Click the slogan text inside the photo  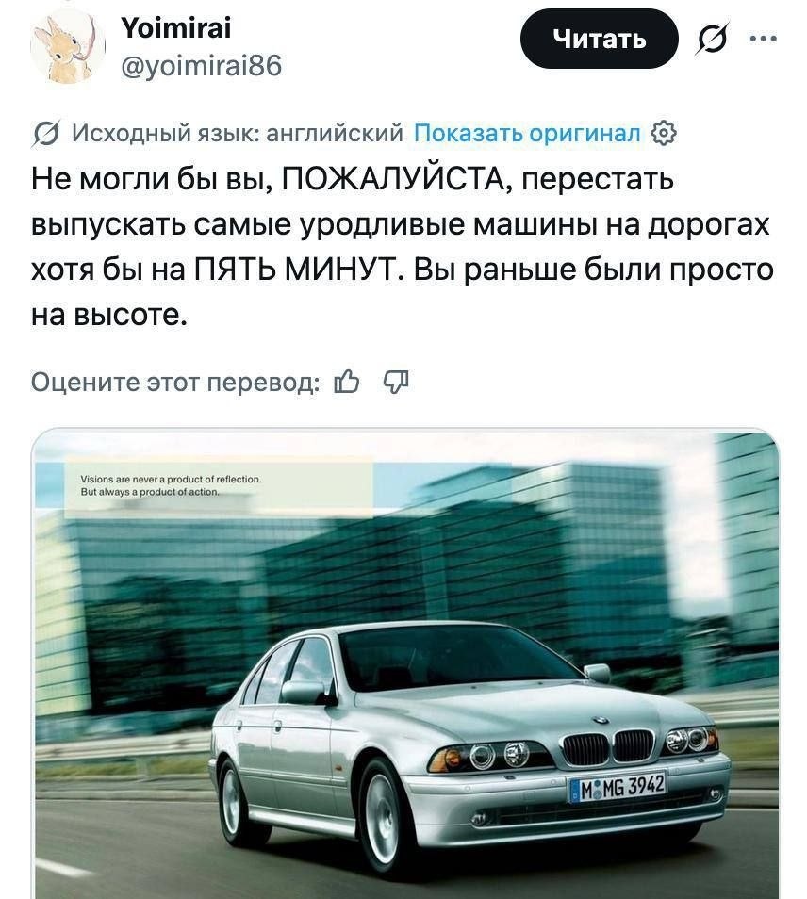(171, 485)
